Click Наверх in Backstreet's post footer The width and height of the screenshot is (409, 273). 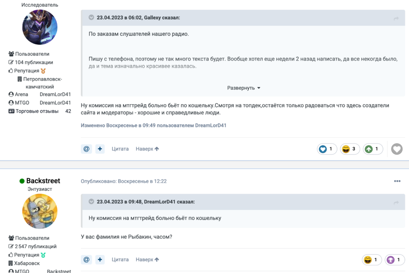click(x=147, y=260)
